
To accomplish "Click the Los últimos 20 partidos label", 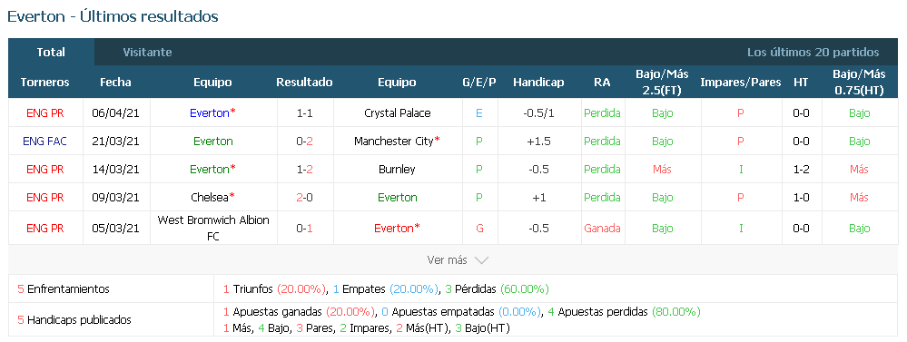I will pyautogui.click(x=813, y=52).
